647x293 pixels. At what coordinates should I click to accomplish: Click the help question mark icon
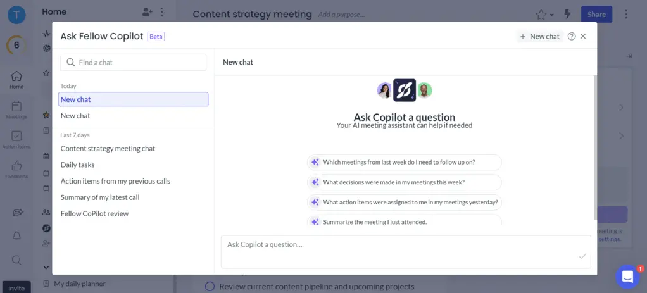pos(572,37)
